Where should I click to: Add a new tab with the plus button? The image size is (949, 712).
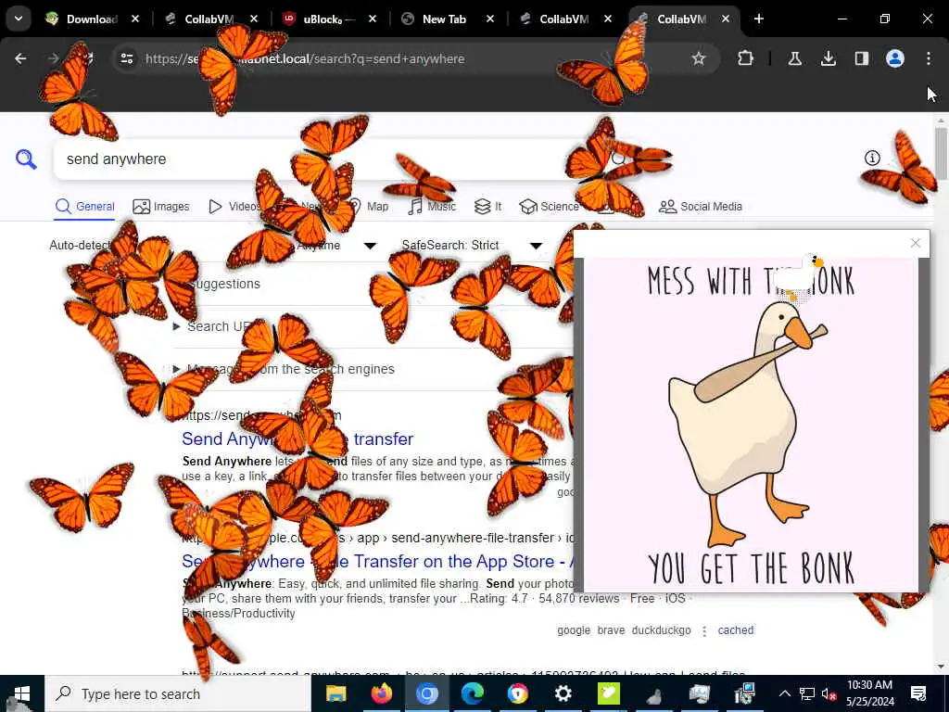[758, 19]
